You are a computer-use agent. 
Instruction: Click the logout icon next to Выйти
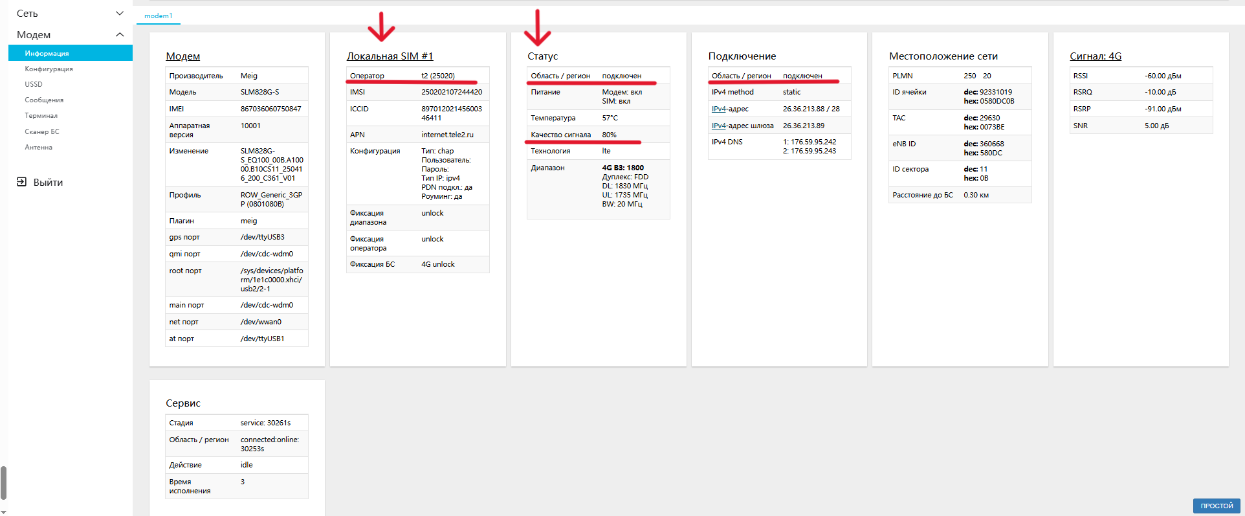(x=21, y=182)
